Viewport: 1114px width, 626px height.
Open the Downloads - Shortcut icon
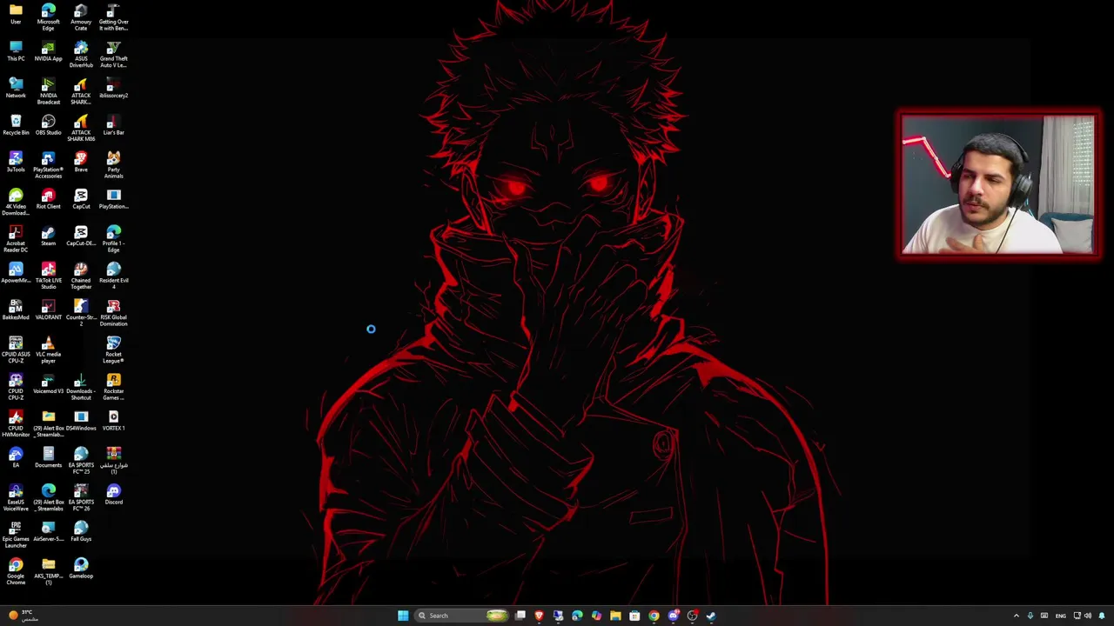[x=81, y=387]
